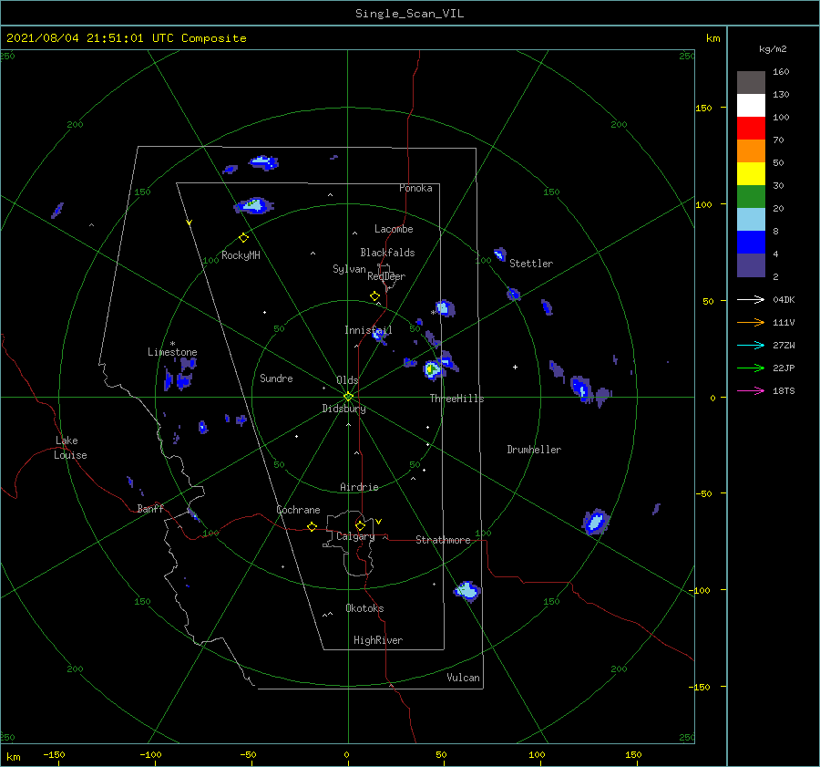The image size is (820, 767).
Task: Select the green 20-30 legend color
Action: pyautogui.click(x=751, y=197)
